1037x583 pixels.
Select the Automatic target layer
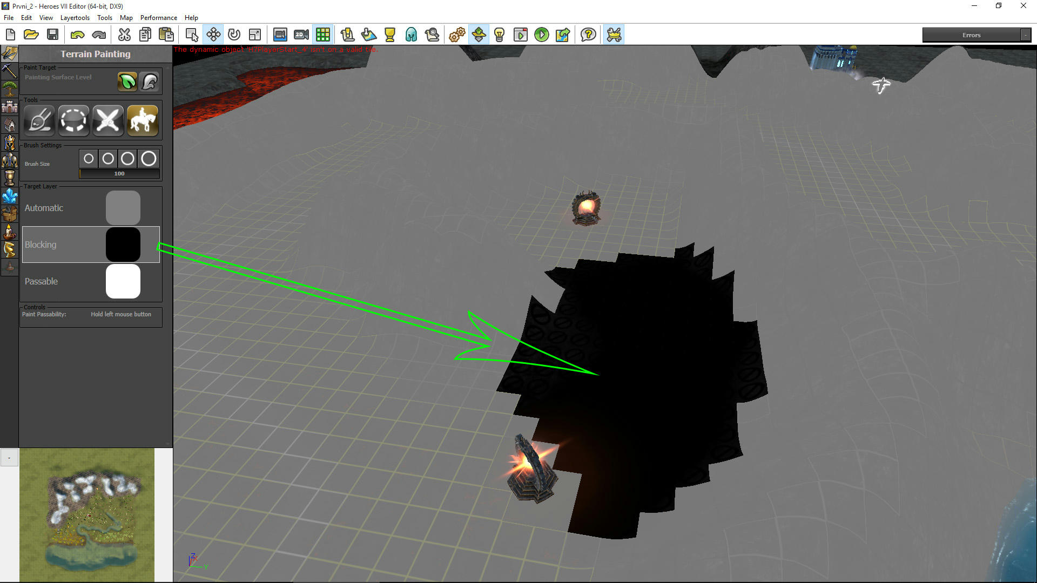point(91,208)
